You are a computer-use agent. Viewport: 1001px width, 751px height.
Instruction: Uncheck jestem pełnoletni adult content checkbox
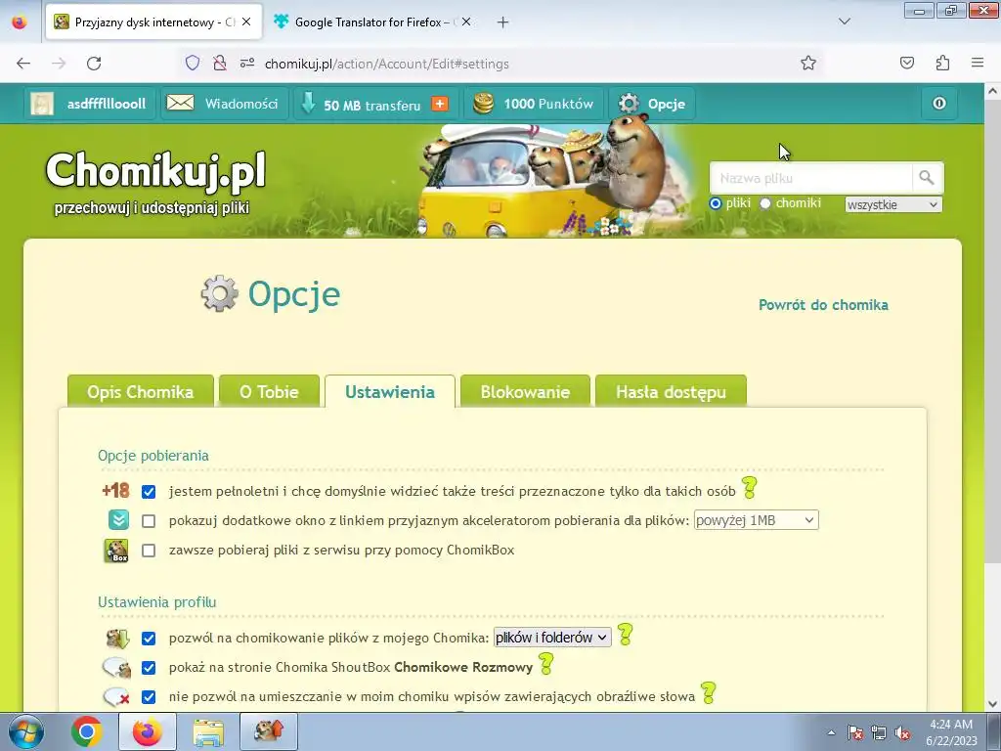149,492
